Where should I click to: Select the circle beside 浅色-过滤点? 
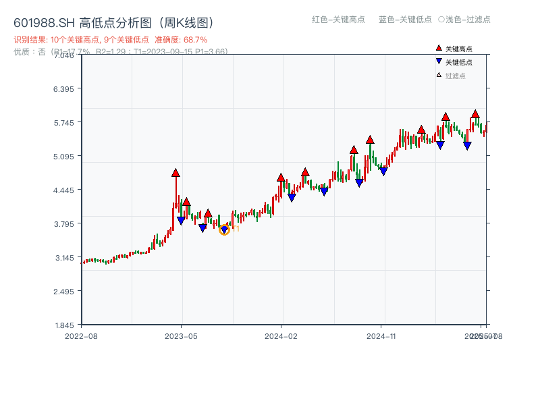pos(441,20)
